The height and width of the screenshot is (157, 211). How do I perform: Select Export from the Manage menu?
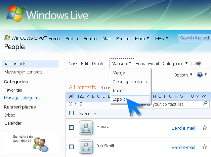point(130,99)
